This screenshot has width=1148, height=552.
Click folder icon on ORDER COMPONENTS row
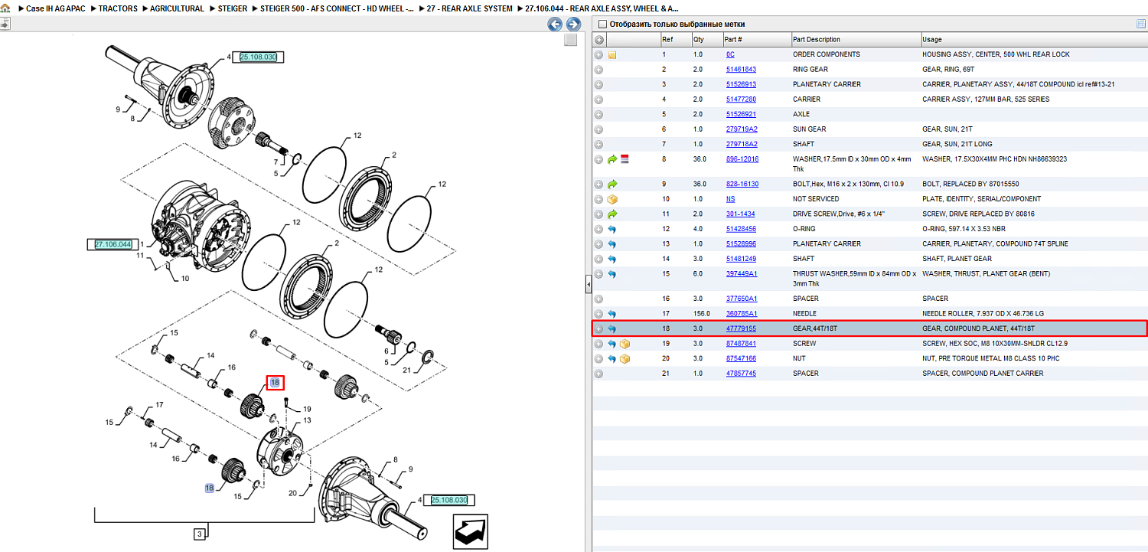[612, 55]
